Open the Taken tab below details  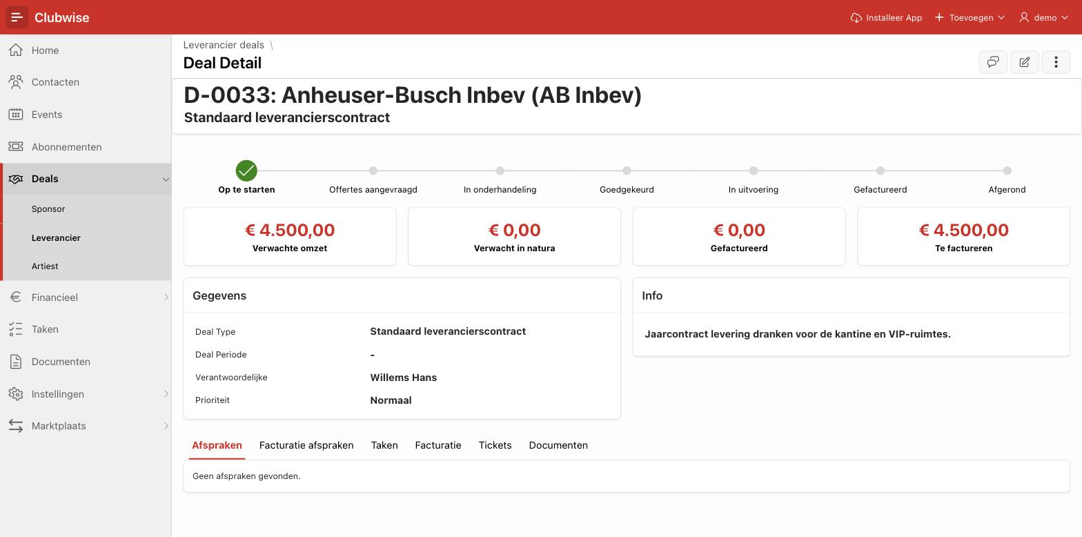click(x=384, y=445)
